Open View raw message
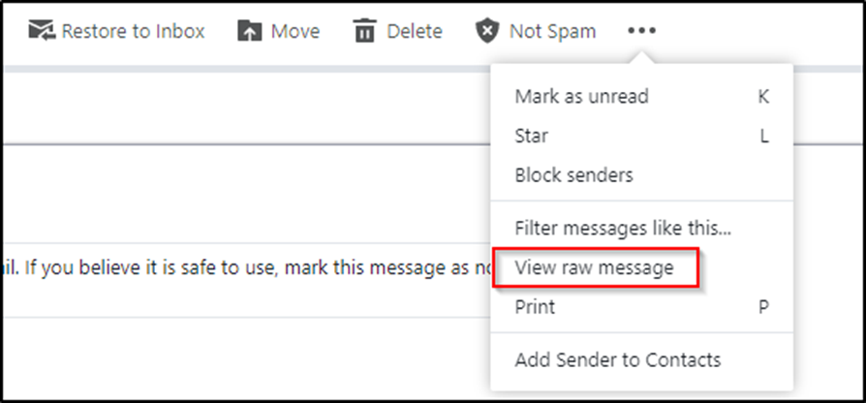866x403 pixels. pyautogui.click(x=594, y=267)
